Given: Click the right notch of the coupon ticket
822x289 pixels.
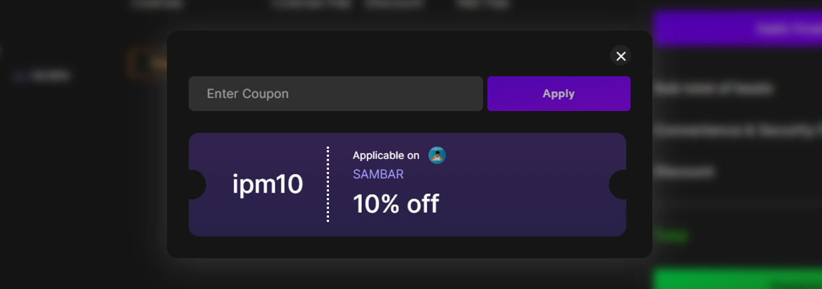Looking at the screenshot, I should click(x=619, y=184).
